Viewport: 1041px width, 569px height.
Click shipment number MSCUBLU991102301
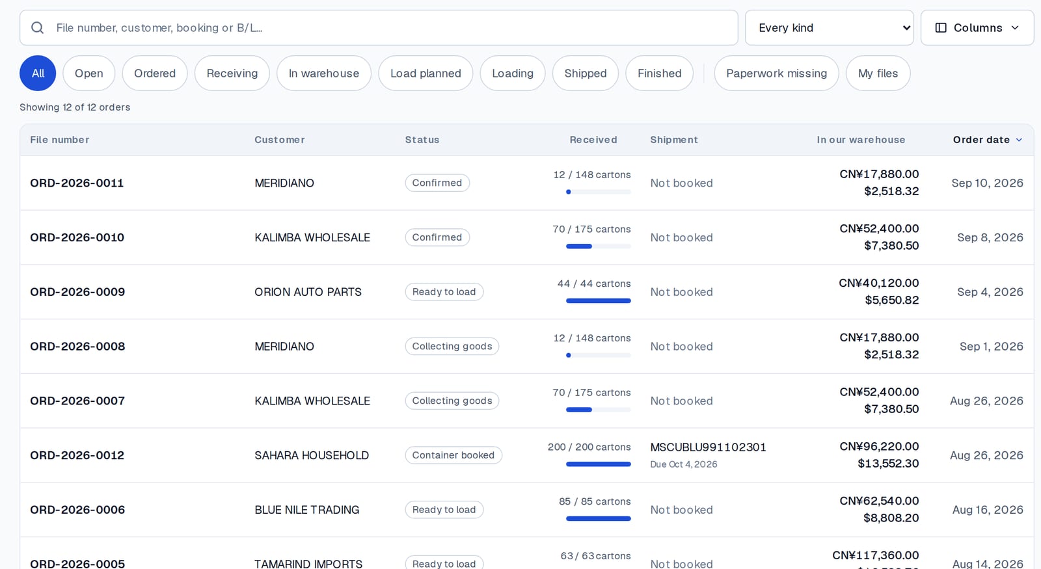(x=708, y=447)
